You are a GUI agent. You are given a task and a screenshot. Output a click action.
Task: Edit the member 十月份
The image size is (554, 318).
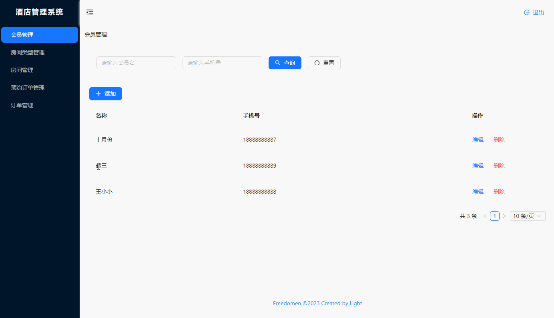point(478,140)
